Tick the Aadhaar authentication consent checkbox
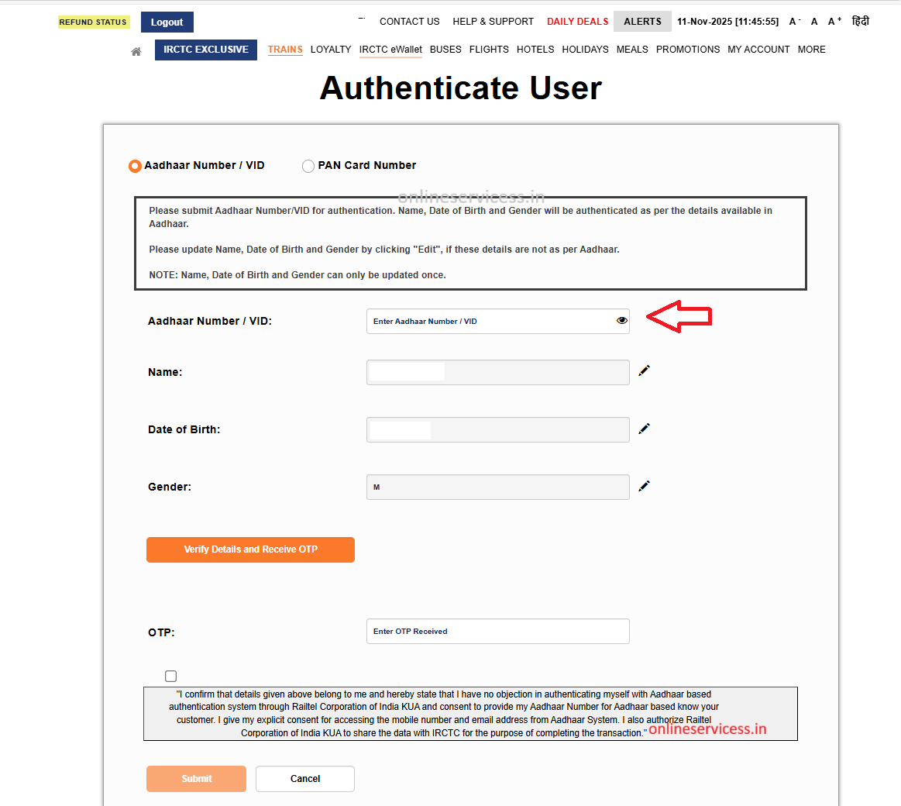901x806 pixels. click(x=170, y=675)
